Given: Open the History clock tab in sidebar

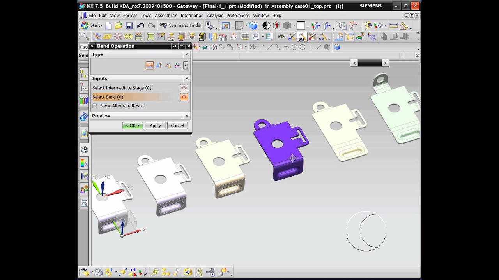Looking at the screenshot, I should tap(84, 149).
